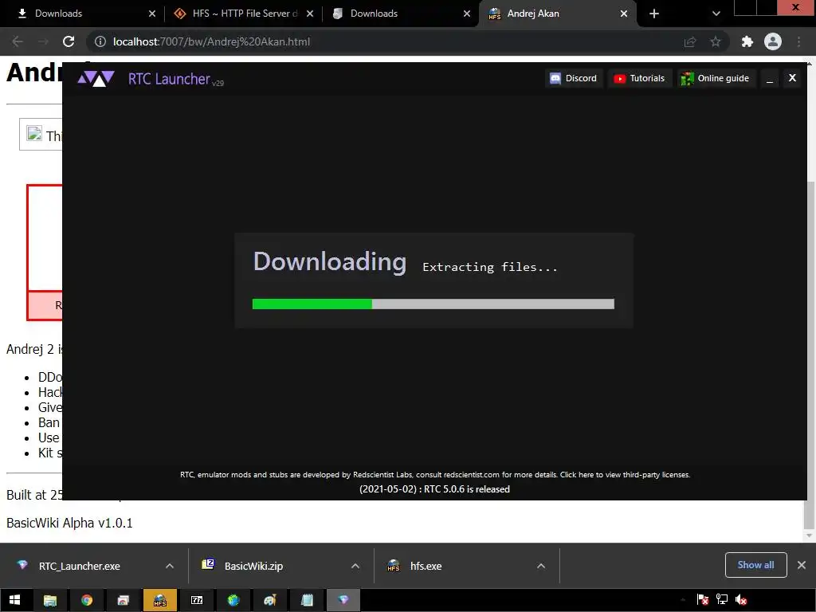This screenshot has width=816, height=612.
Task: Bookmark this page with the star icon
Action: (x=716, y=41)
